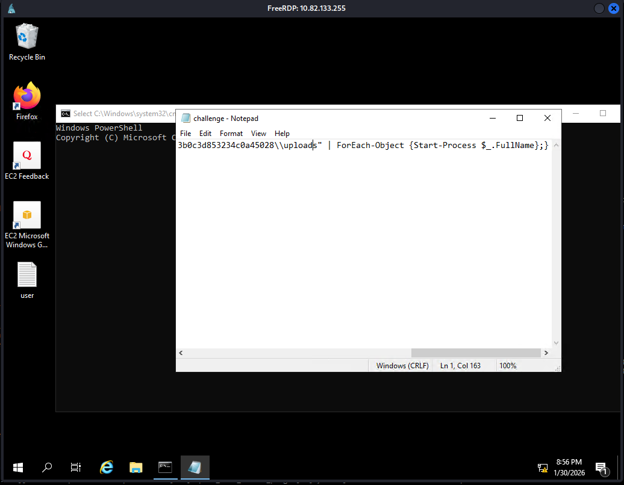
Task: Open Task View on the taskbar
Action: [x=76, y=467]
